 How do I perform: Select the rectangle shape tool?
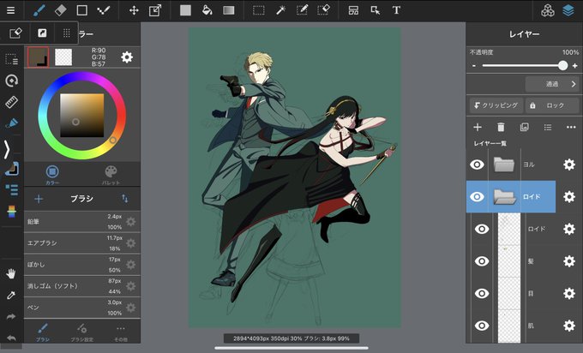click(81, 10)
